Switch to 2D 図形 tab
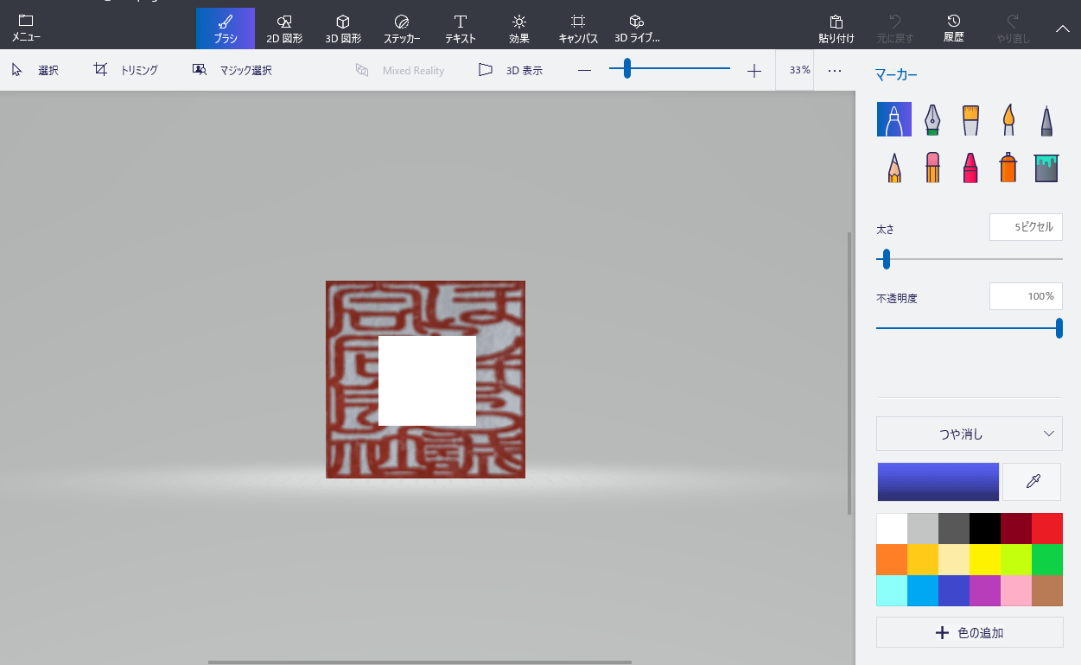This screenshot has width=1081, height=665. tap(284, 28)
